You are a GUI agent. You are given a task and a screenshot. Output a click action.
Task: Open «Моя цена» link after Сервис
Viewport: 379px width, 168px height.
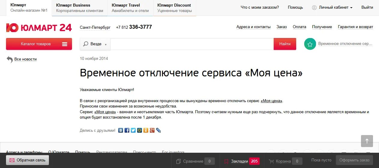point(105,112)
